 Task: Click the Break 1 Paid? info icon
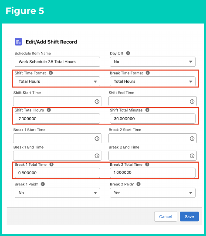43,184
